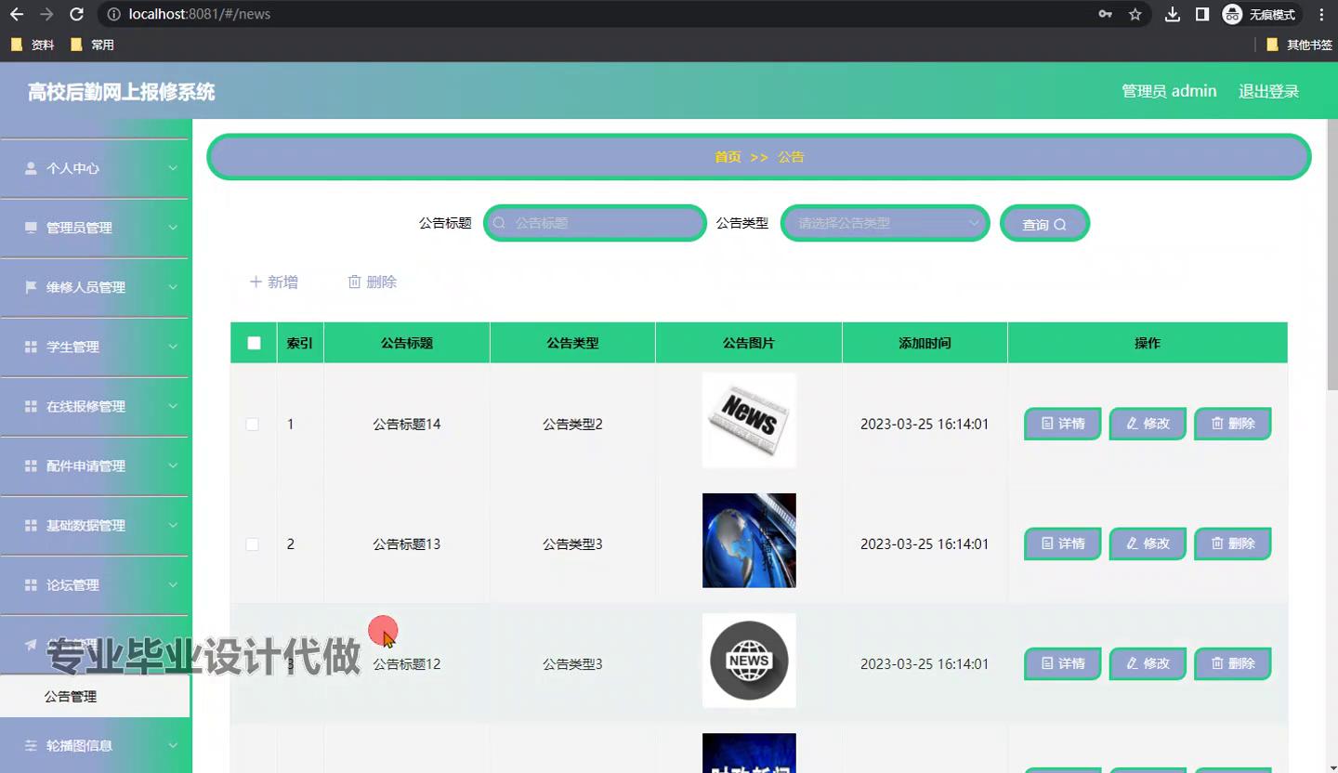
Task: Open the 管理员管理 sidebar menu
Action: pos(95,228)
